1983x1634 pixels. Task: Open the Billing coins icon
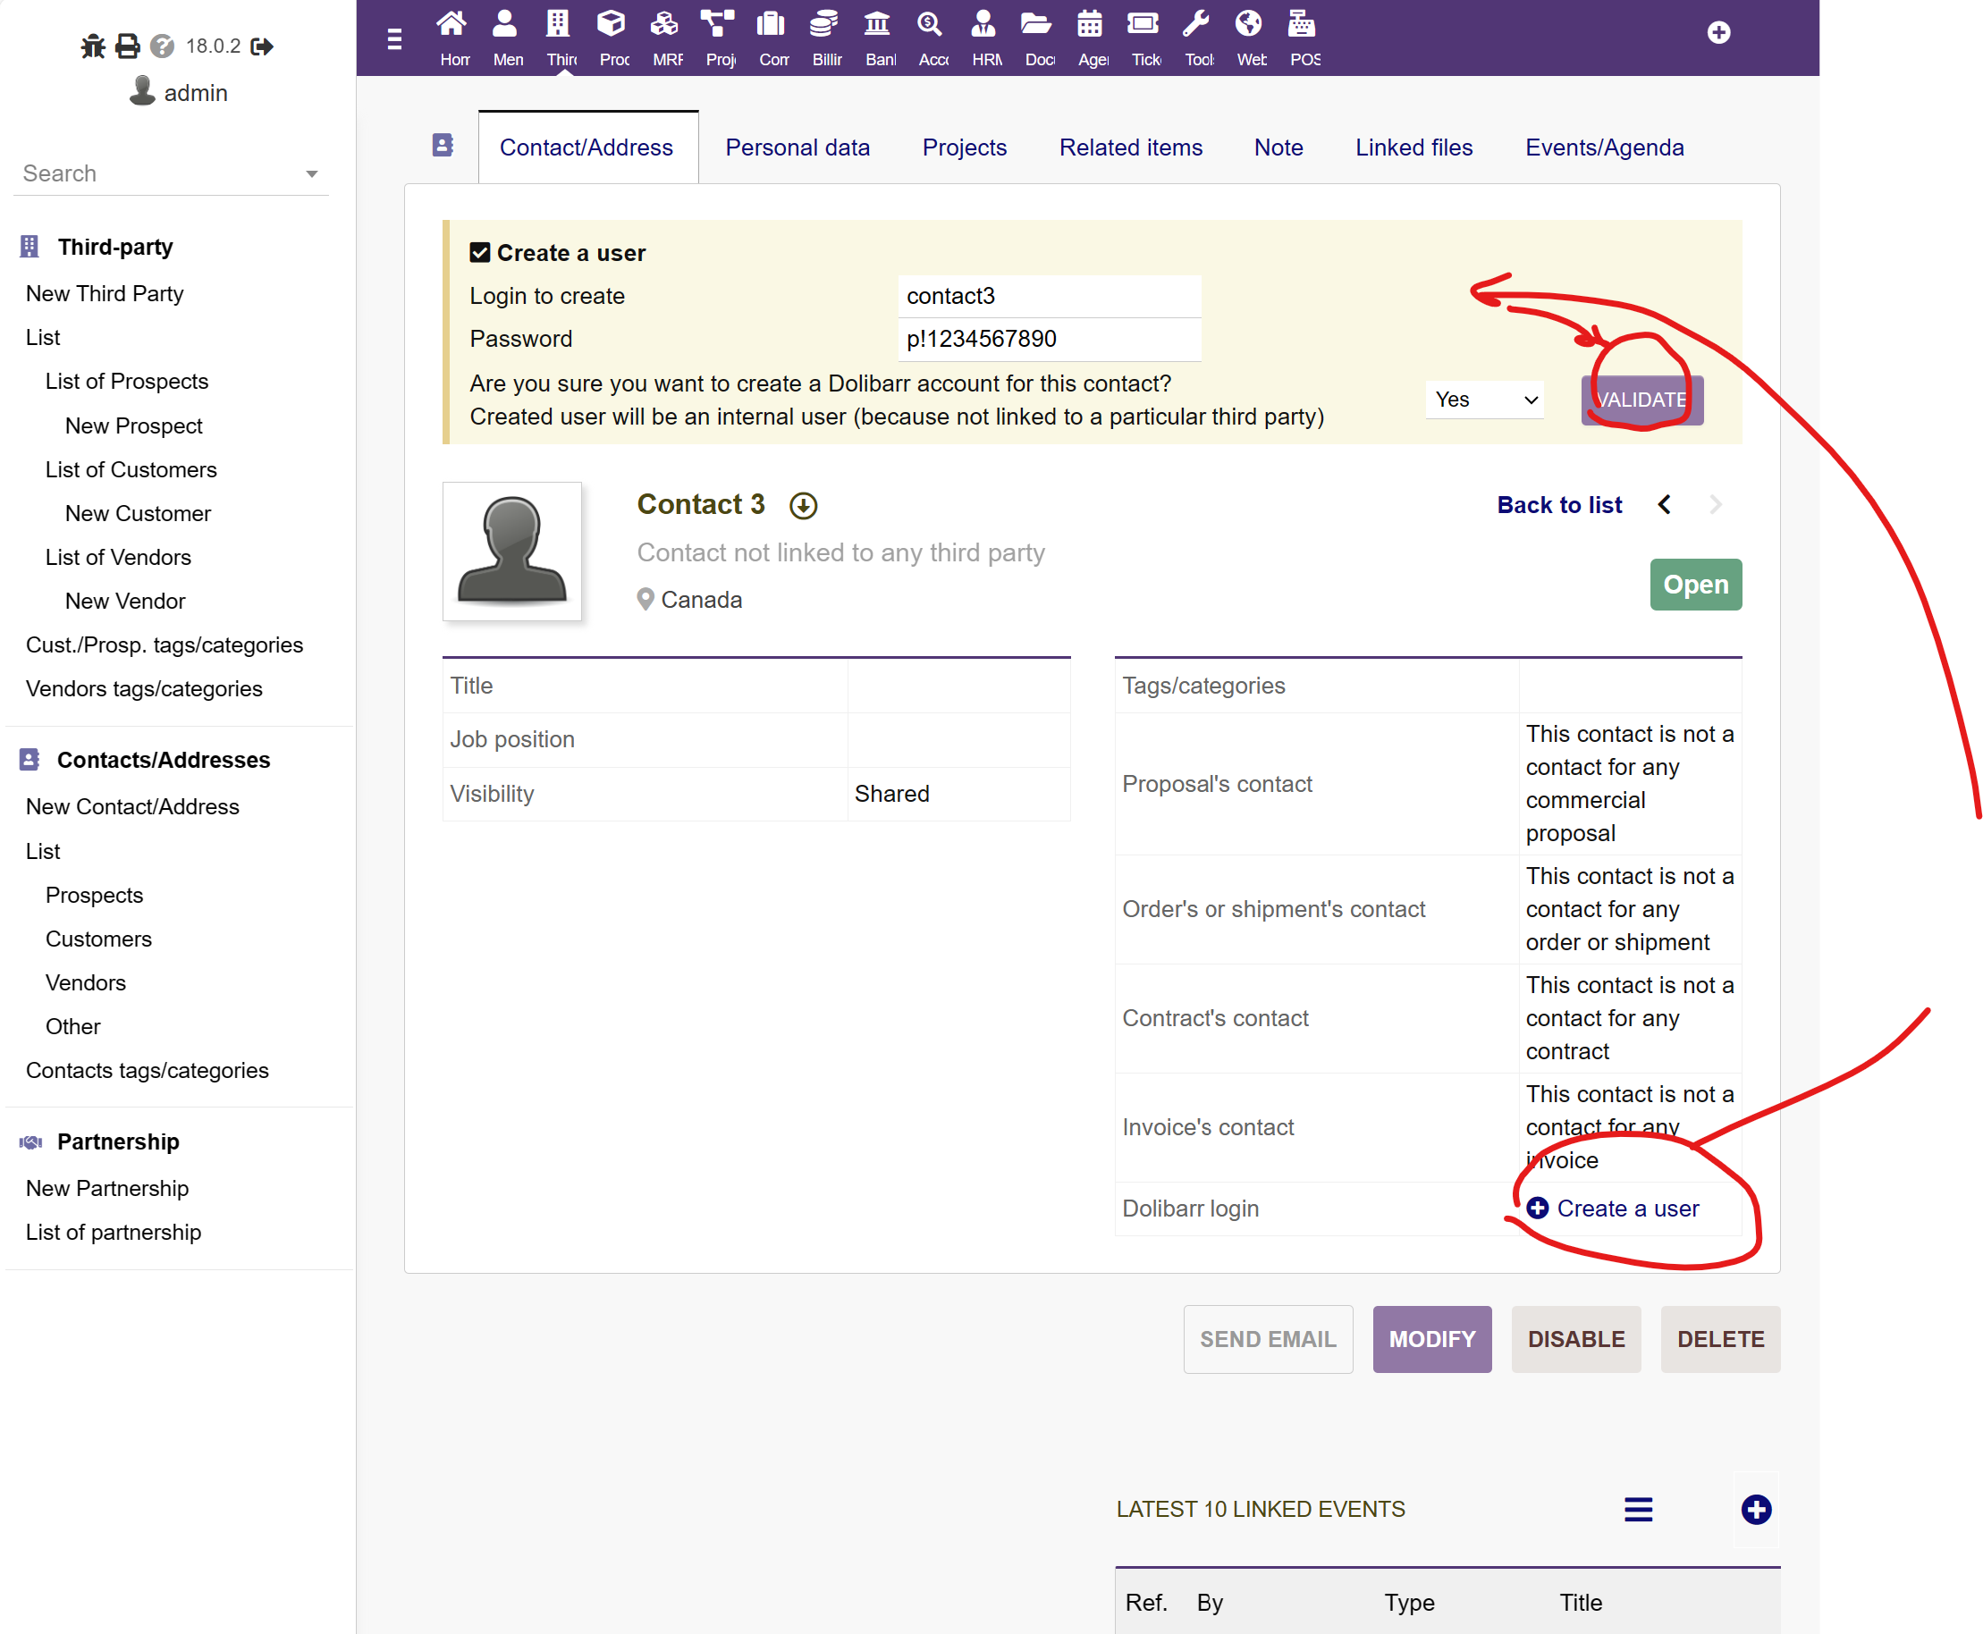[x=824, y=23]
